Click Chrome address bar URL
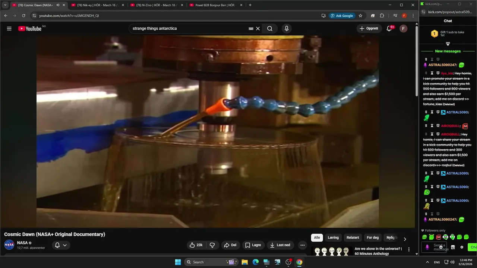Screen dimensions: 477x268 (69, 16)
